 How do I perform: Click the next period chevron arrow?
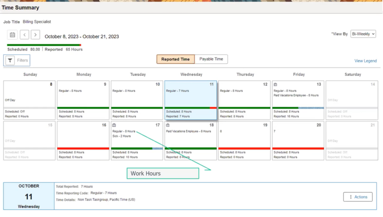pos(35,35)
